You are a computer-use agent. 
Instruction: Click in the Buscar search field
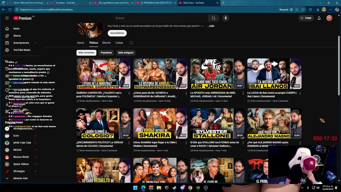pyautogui.click(x=161, y=18)
